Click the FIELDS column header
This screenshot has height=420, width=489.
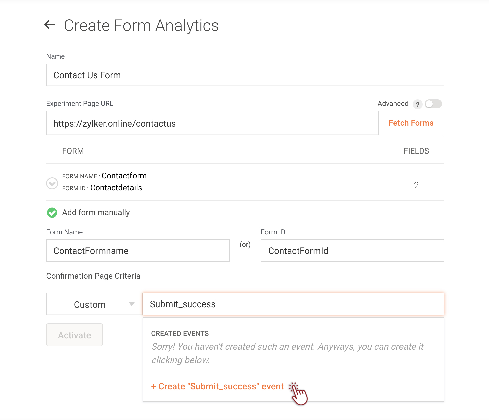click(x=416, y=151)
